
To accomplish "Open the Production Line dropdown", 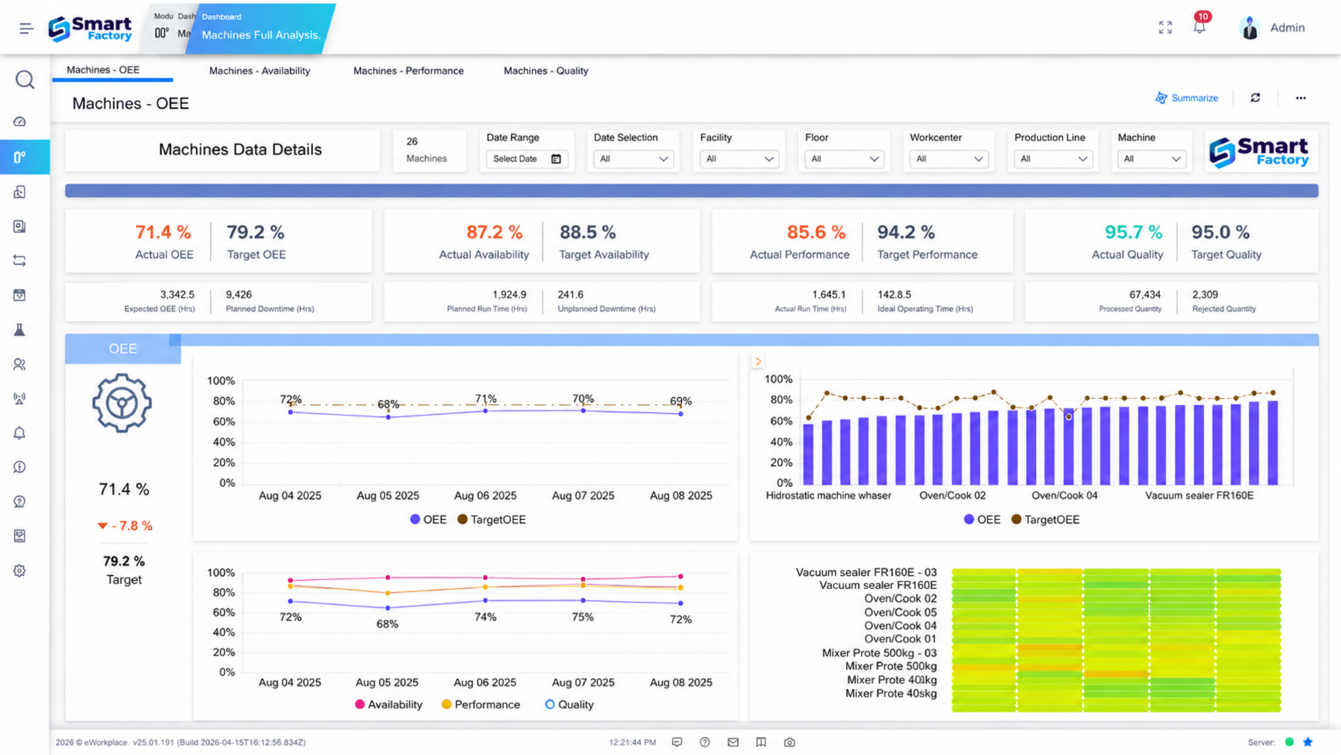I will tap(1053, 159).
